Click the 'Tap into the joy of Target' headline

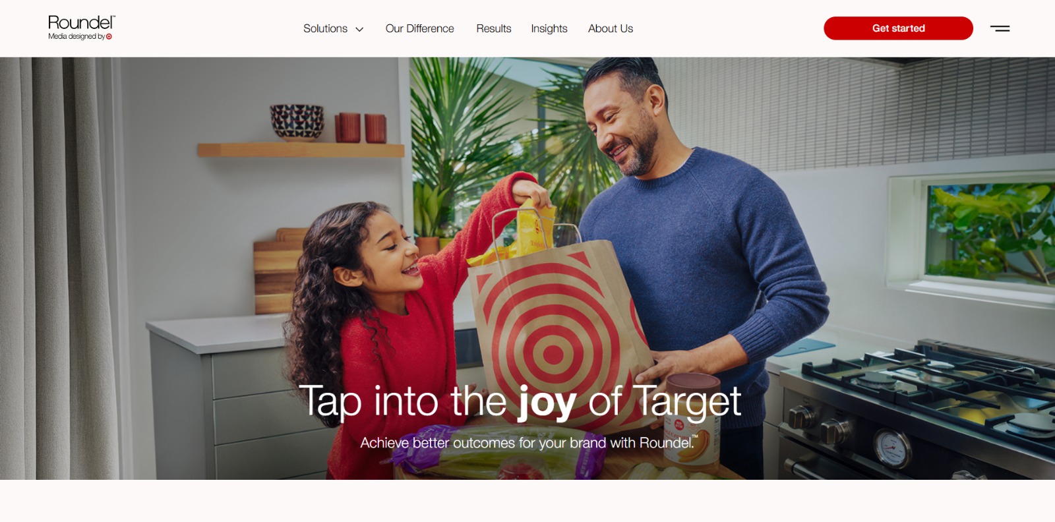click(520, 401)
